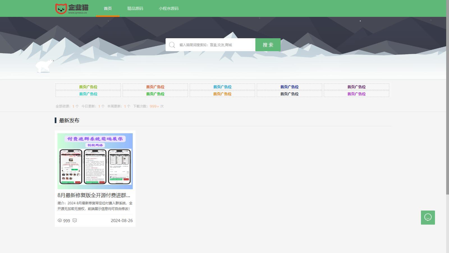Click the 企业猫 cat logo
Image resolution: width=449 pixels, height=253 pixels.
point(72,9)
